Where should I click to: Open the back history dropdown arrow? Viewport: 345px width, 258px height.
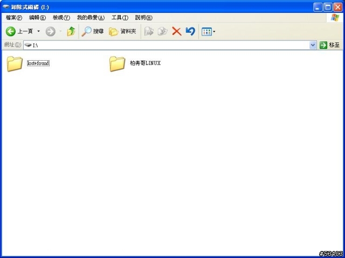[x=38, y=31]
